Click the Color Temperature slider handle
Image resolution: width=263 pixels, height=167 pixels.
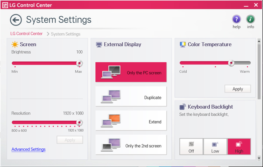231,63
